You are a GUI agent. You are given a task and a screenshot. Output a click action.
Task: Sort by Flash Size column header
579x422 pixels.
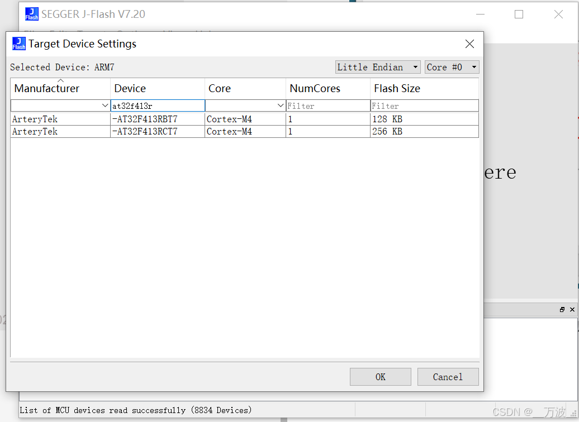pos(425,89)
